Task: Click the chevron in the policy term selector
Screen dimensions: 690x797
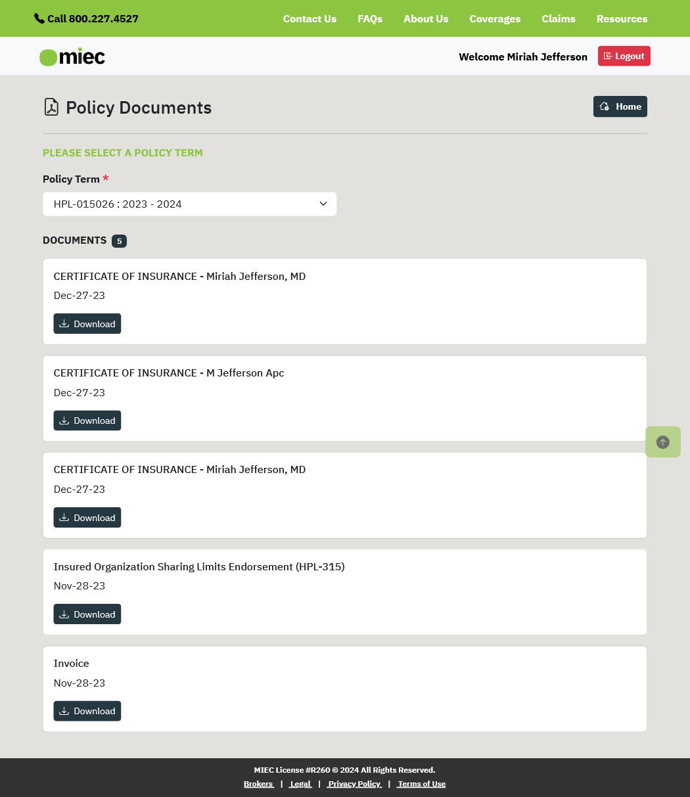Action: coord(323,204)
